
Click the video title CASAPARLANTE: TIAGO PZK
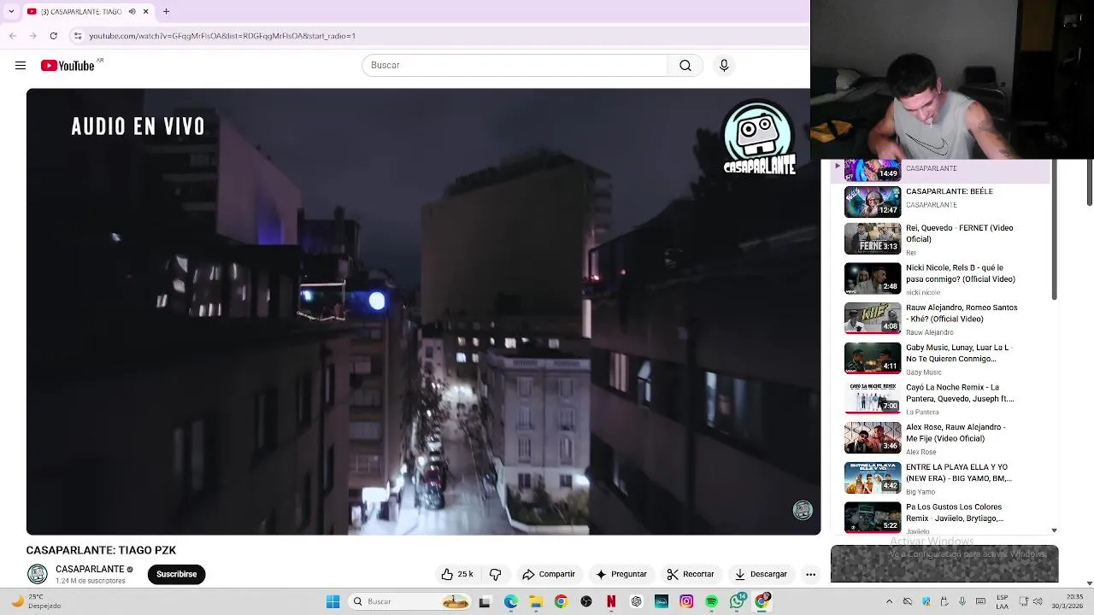(x=101, y=550)
